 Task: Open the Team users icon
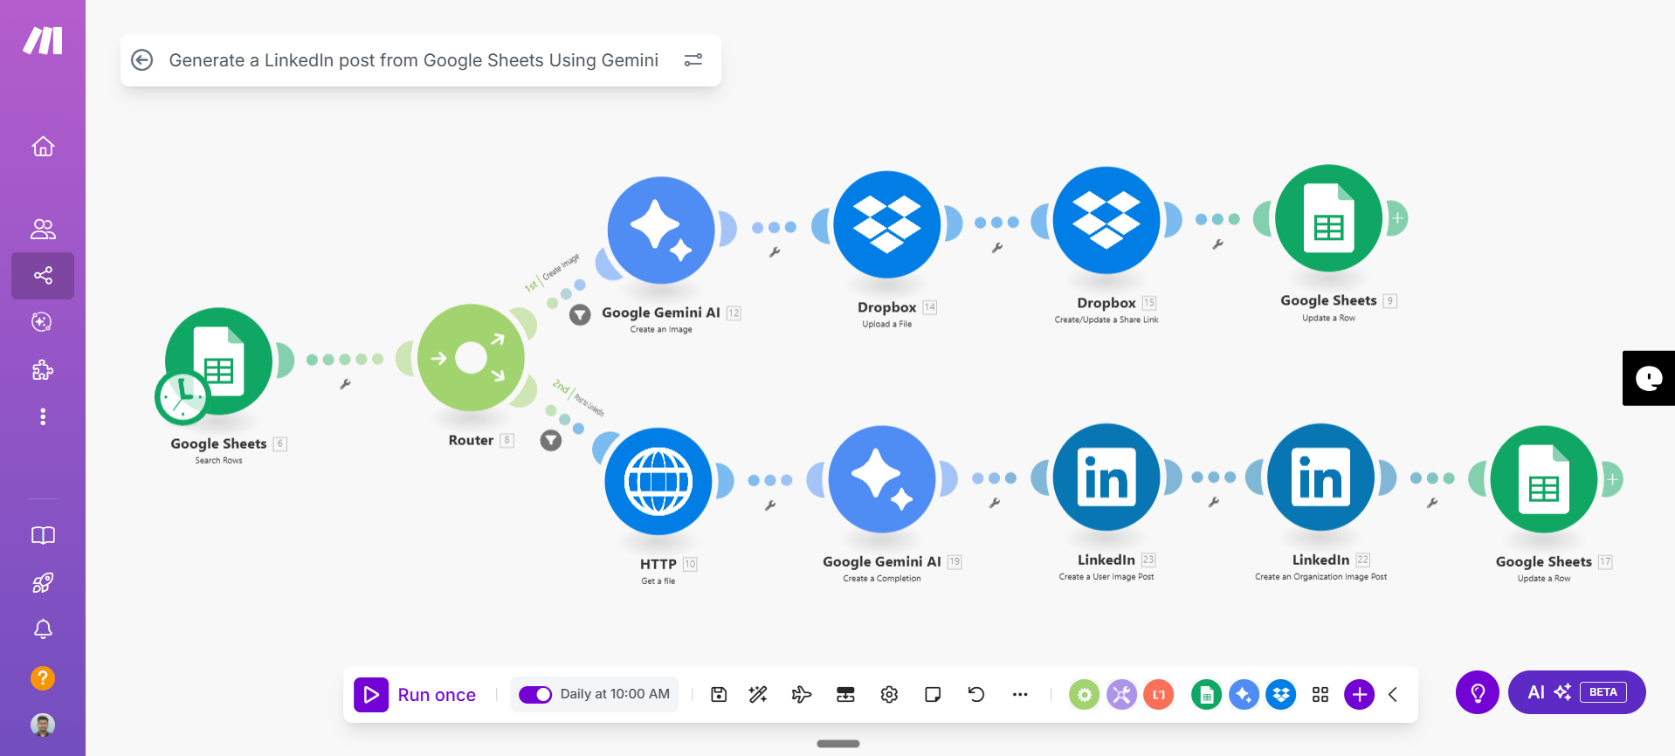[x=43, y=229]
